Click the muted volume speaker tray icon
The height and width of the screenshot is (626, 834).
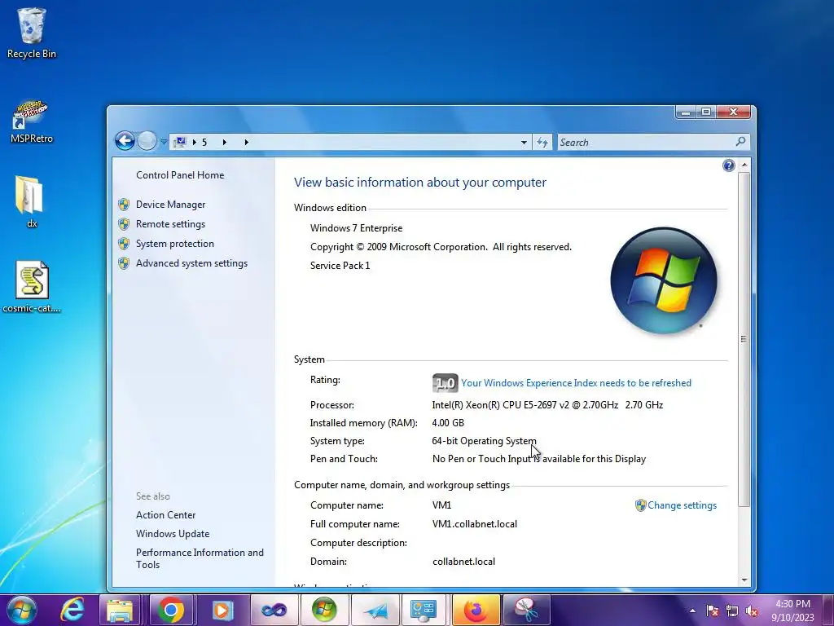click(752, 611)
